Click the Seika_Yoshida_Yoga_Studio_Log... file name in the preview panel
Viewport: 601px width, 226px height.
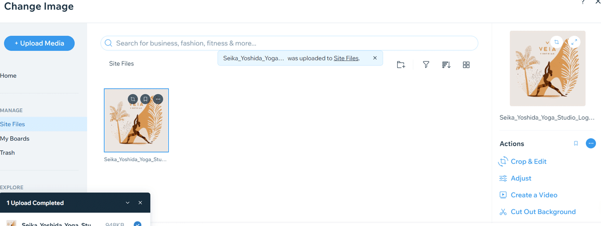pos(547,118)
